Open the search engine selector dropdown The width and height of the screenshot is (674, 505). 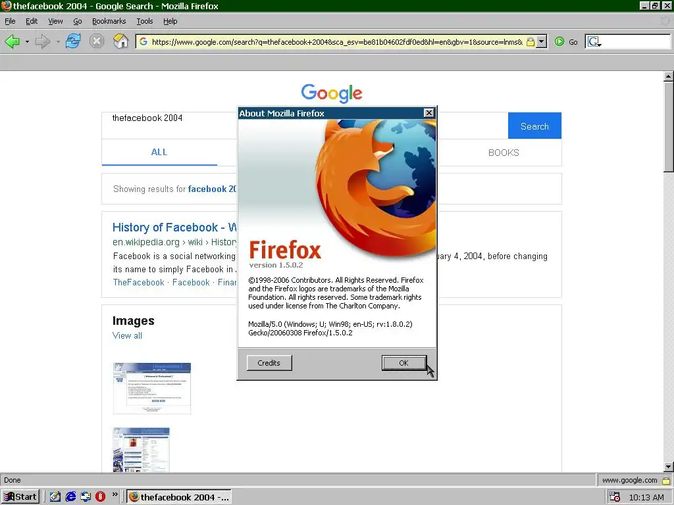pos(594,41)
